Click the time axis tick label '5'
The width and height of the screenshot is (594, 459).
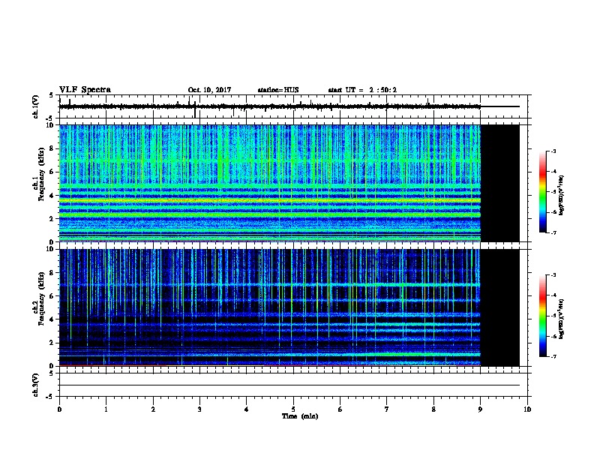293,409
